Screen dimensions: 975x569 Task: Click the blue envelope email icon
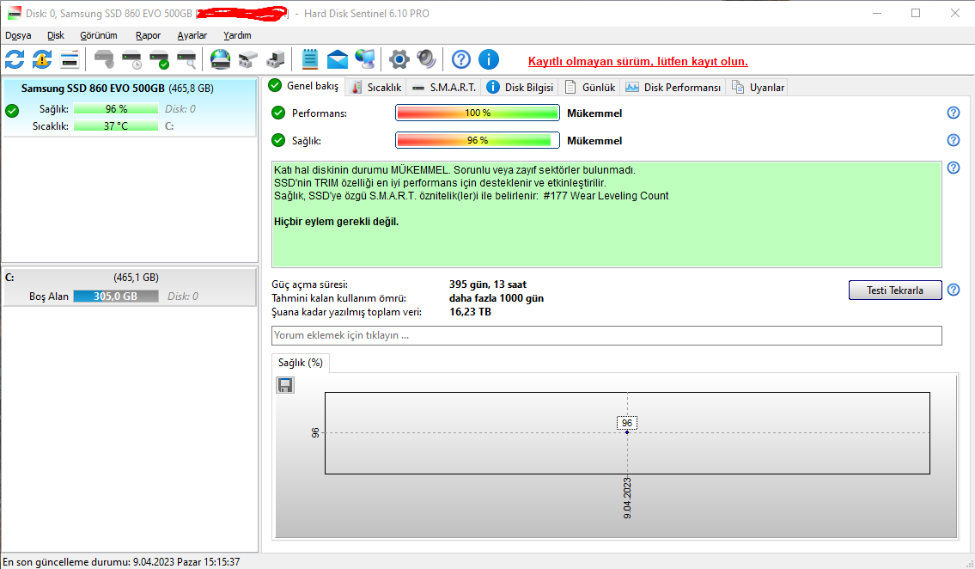tap(337, 59)
